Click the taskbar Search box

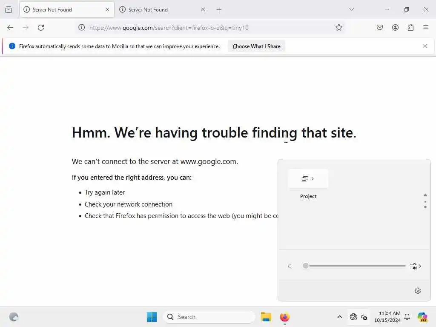(x=209, y=317)
